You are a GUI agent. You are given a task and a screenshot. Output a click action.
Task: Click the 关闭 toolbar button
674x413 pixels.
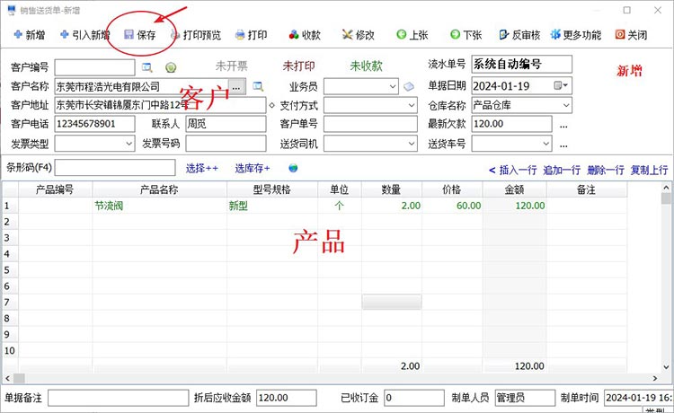click(x=631, y=35)
